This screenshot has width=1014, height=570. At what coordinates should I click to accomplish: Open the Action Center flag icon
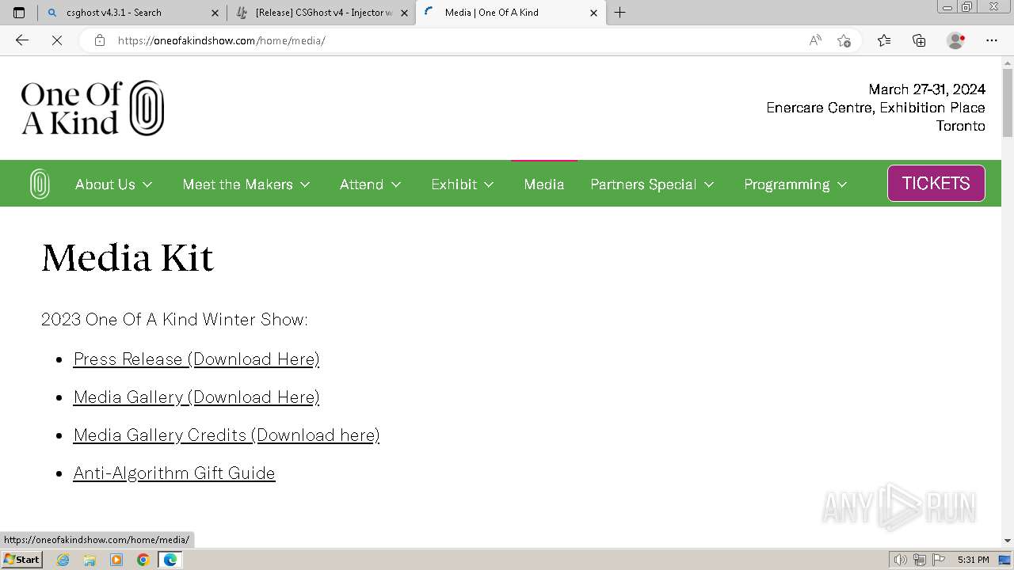[939, 560]
